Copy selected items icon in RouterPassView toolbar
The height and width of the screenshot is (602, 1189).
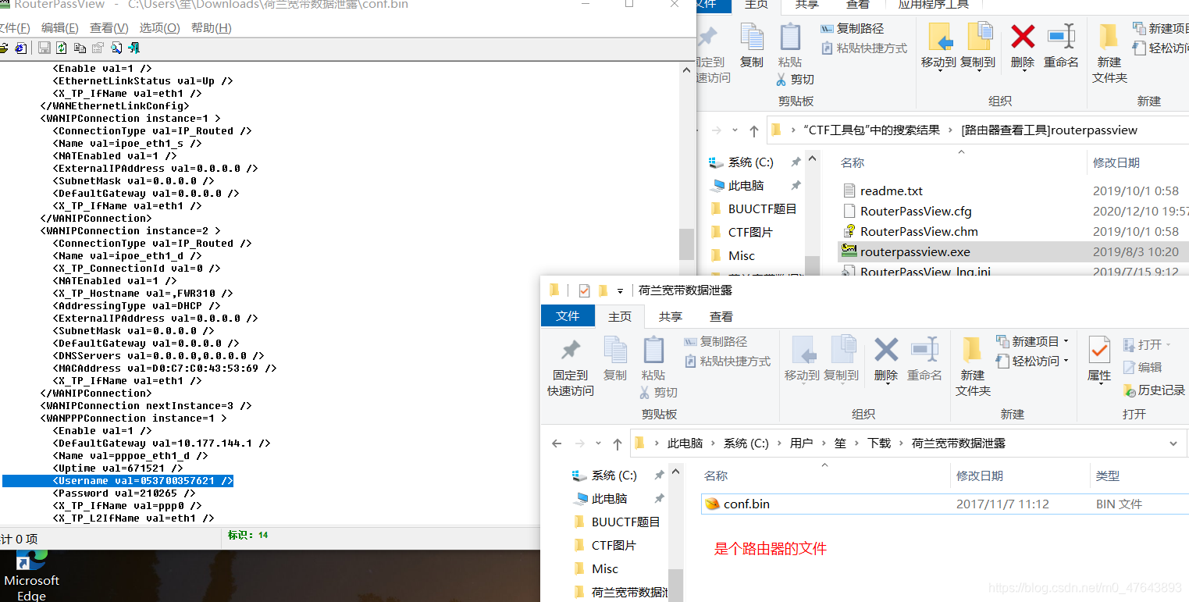tap(80, 48)
